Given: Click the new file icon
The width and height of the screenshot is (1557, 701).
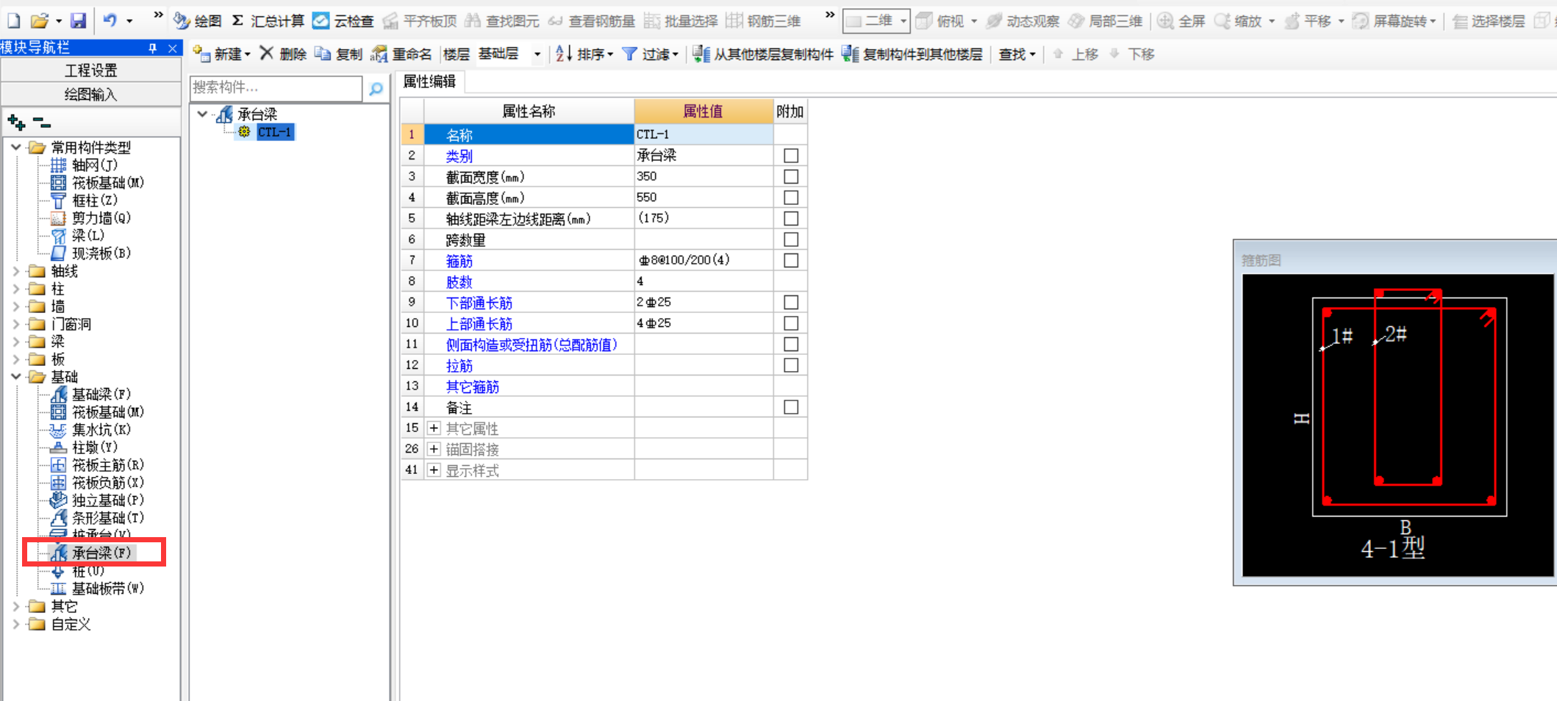Looking at the screenshot, I should (13, 21).
